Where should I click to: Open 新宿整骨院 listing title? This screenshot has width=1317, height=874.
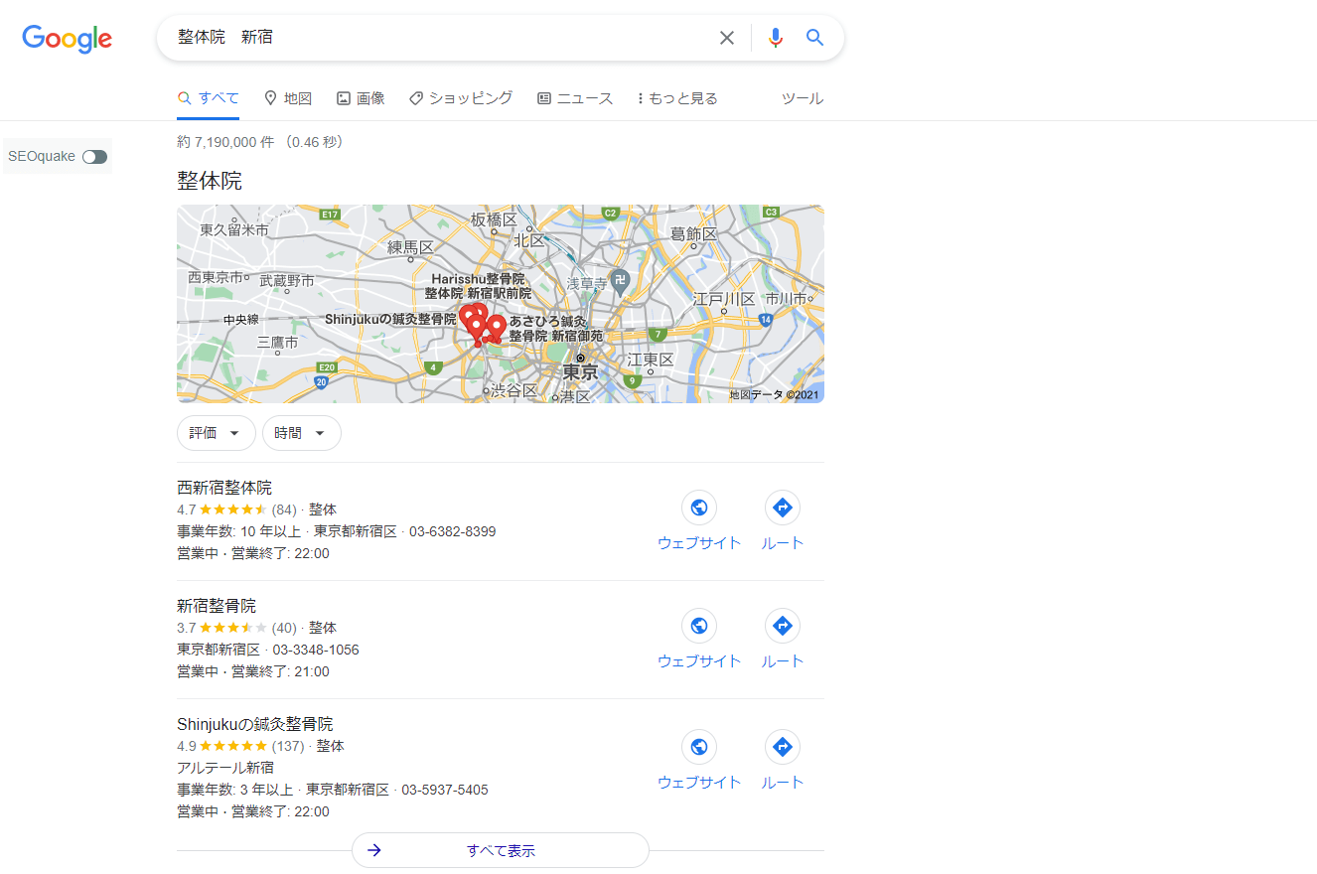point(217,606)
